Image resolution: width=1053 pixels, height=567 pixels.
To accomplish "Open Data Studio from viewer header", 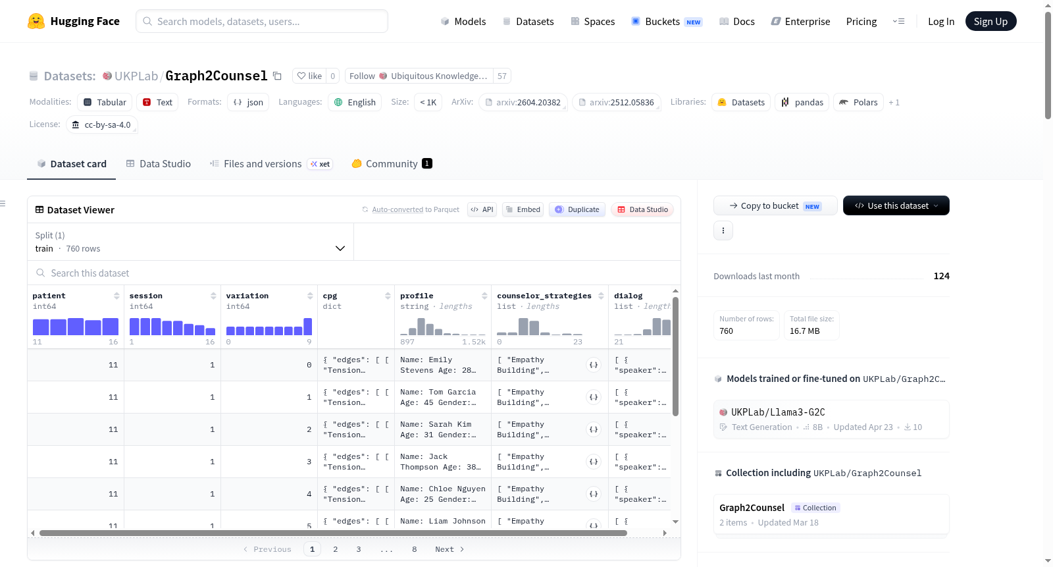I will coord(642,209).
